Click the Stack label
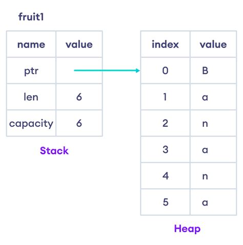The image size is (243, 245). click(54, 150)
